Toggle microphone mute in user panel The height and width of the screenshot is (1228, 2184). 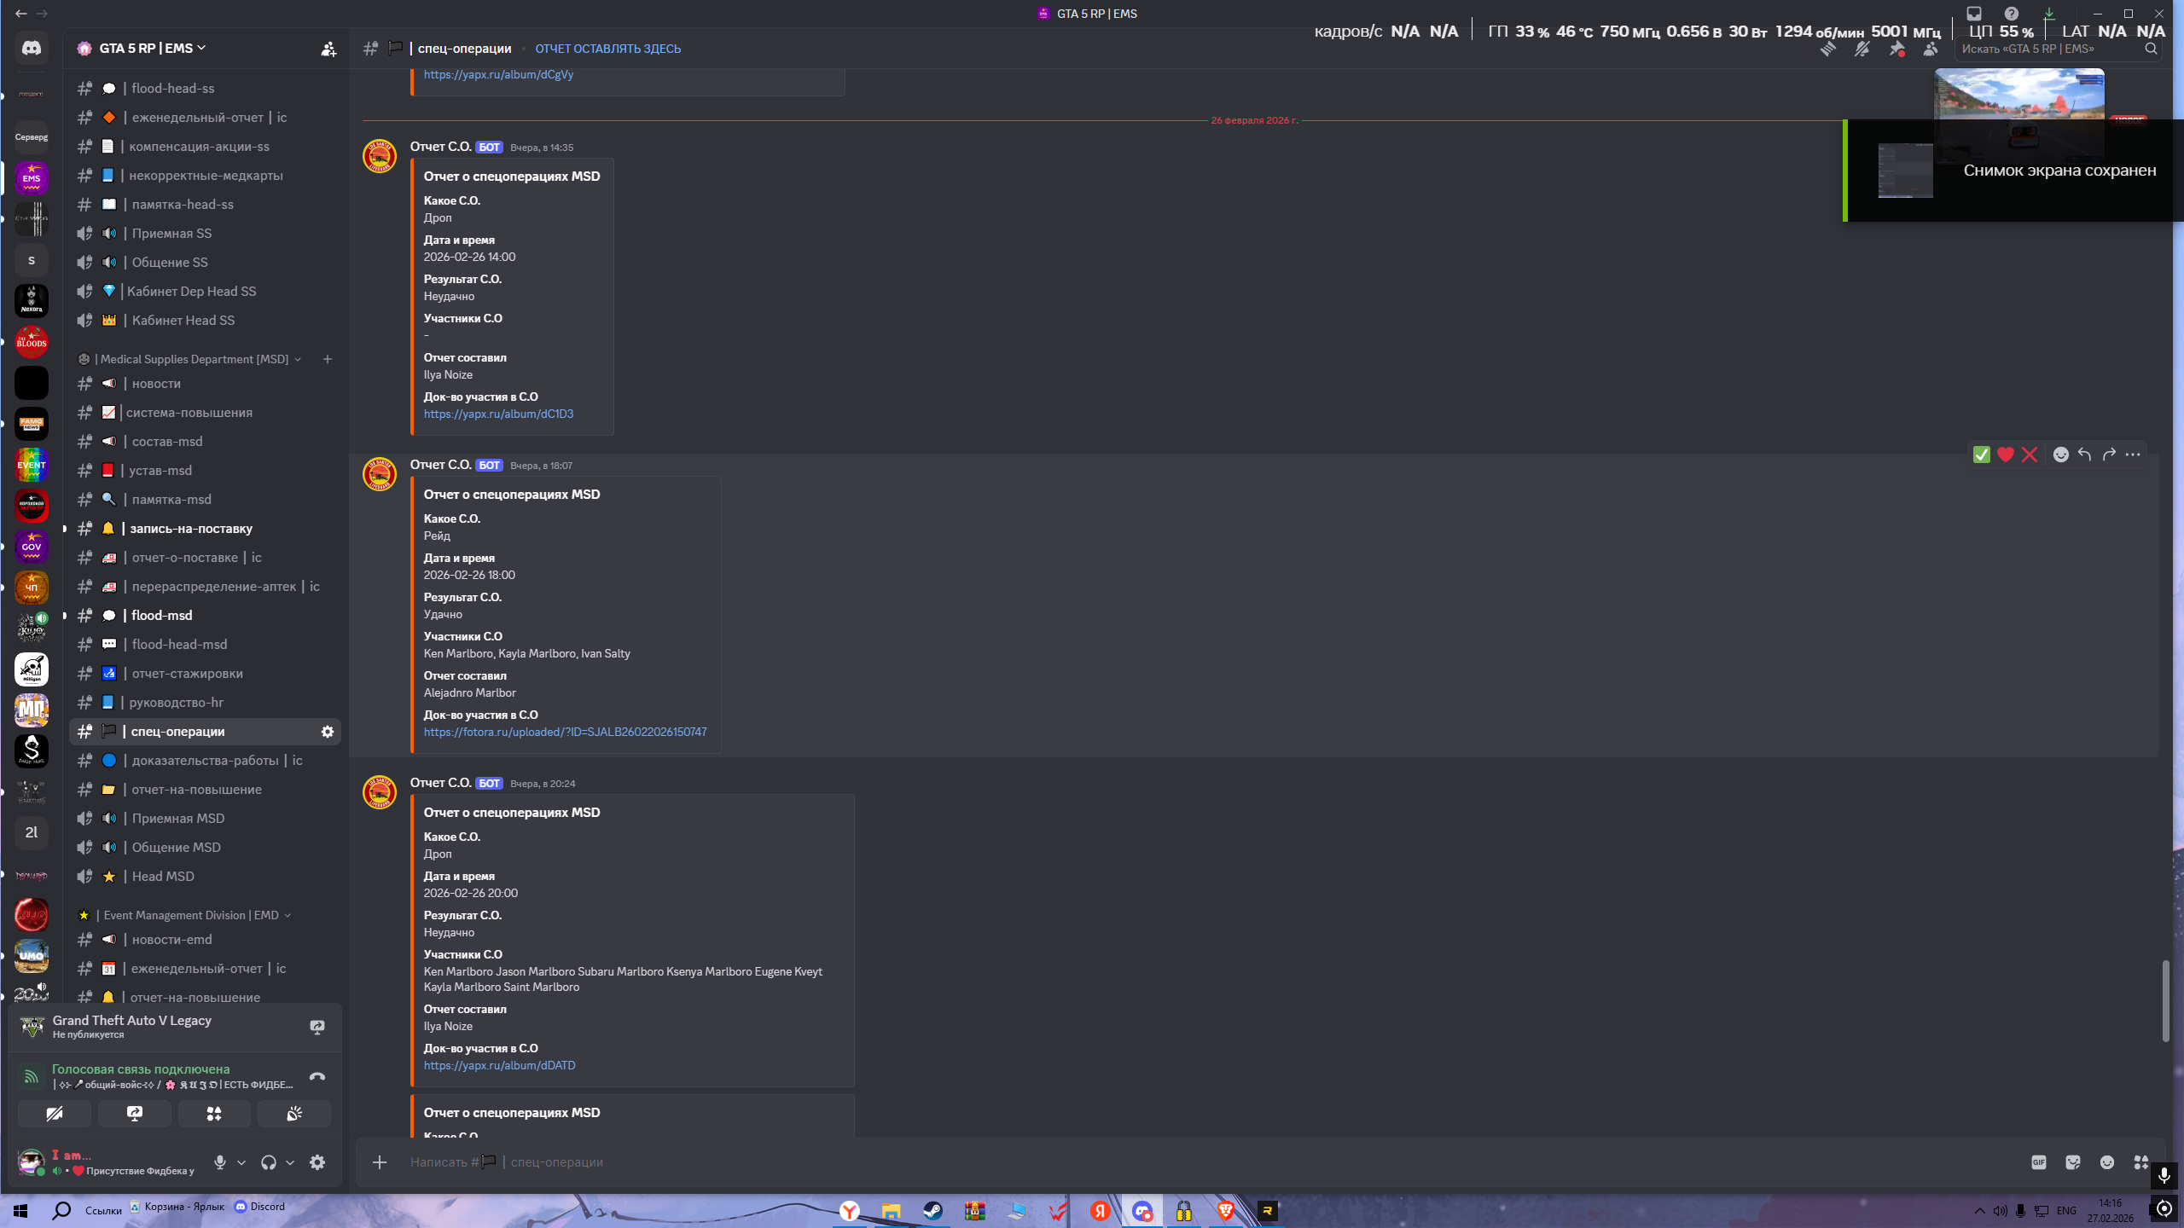pos(220,1162)
